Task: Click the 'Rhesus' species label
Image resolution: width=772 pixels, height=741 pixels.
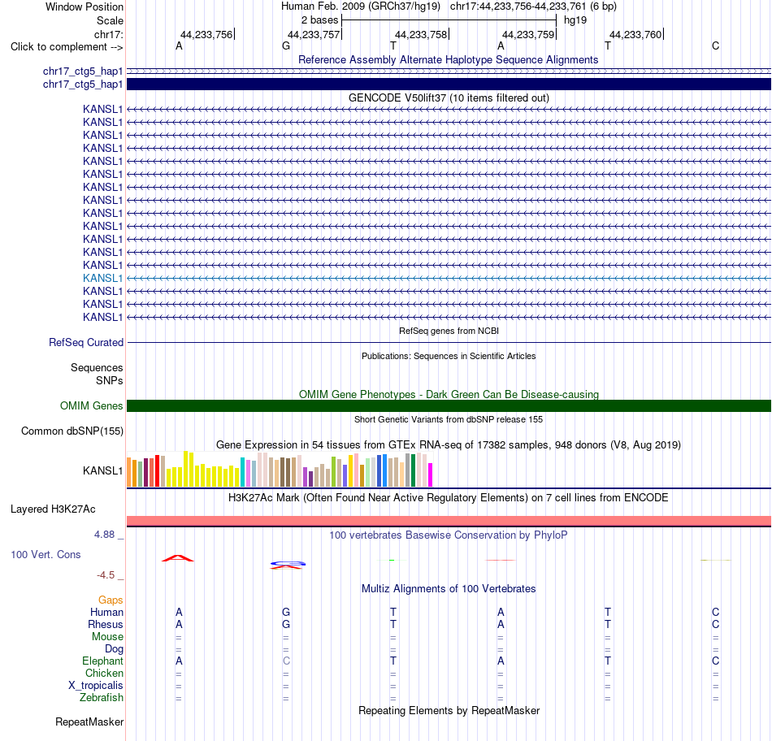Action: [106, 624]
